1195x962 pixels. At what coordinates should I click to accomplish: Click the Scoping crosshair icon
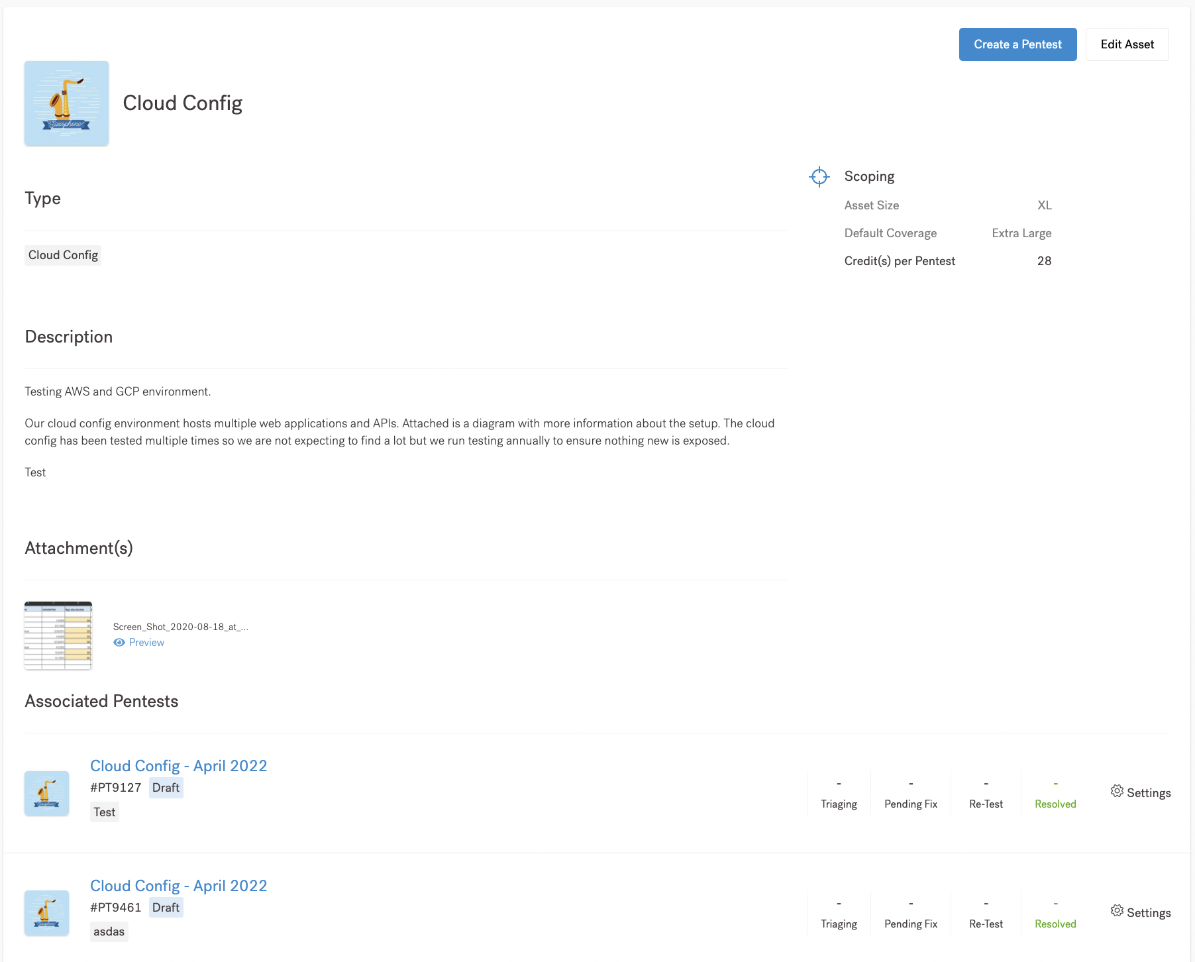tap(819, 176)
